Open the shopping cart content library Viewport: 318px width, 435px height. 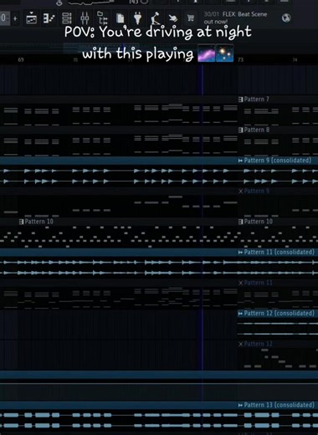pyautogui.click(x=191, y=18)
